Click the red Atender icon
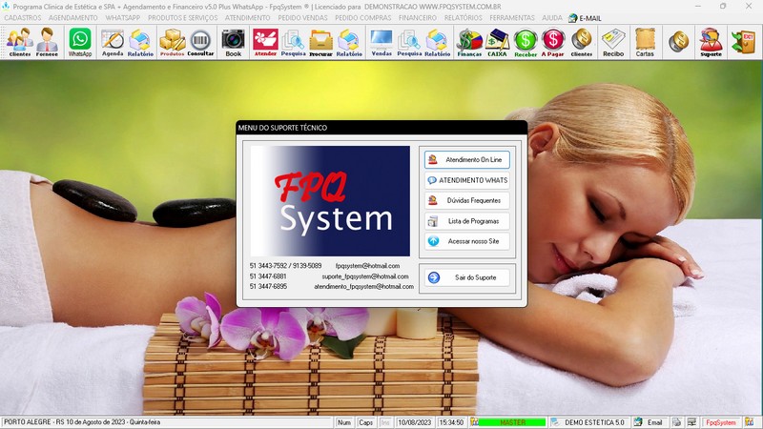Screen dimensions: 763x429 pos(265,42)
